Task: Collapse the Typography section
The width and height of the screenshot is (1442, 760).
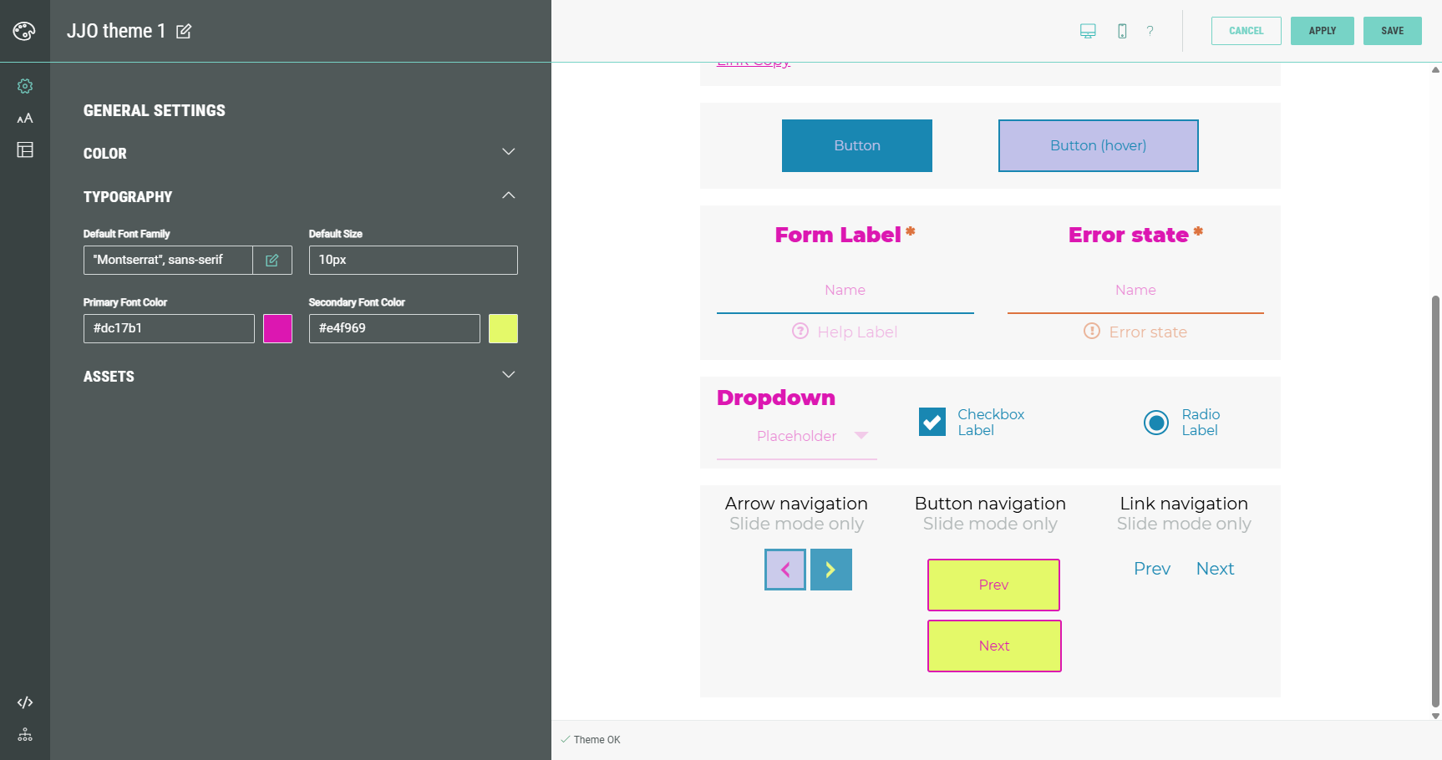Action: (508, 195)
